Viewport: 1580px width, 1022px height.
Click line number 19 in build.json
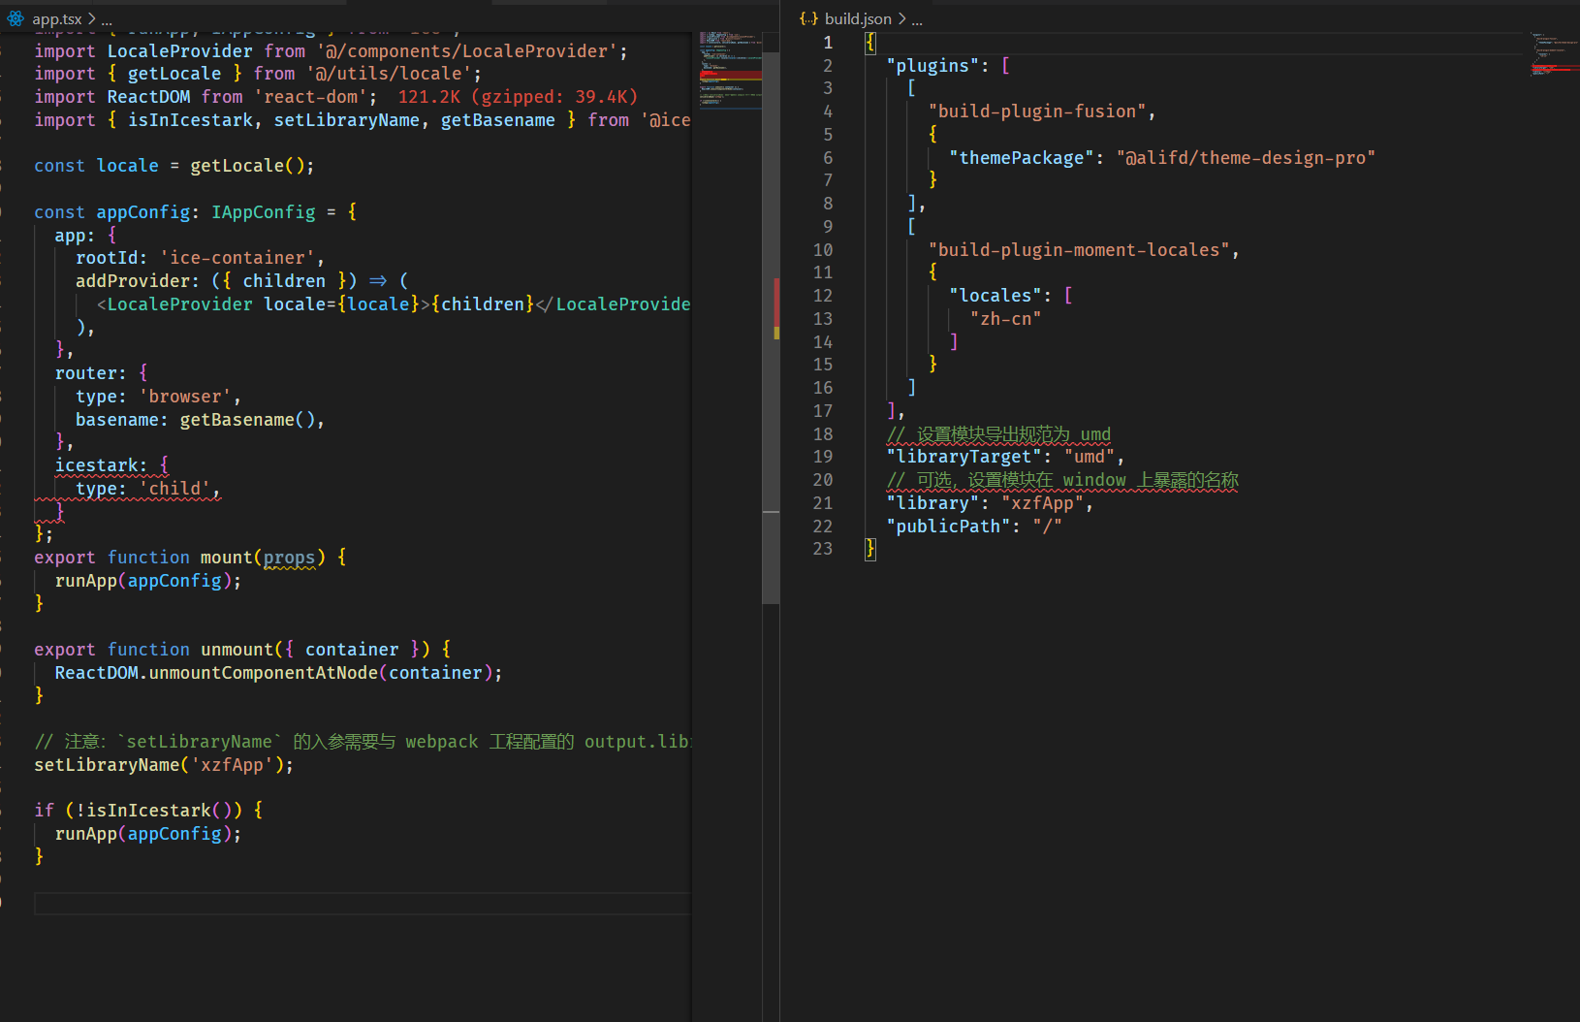822,457
